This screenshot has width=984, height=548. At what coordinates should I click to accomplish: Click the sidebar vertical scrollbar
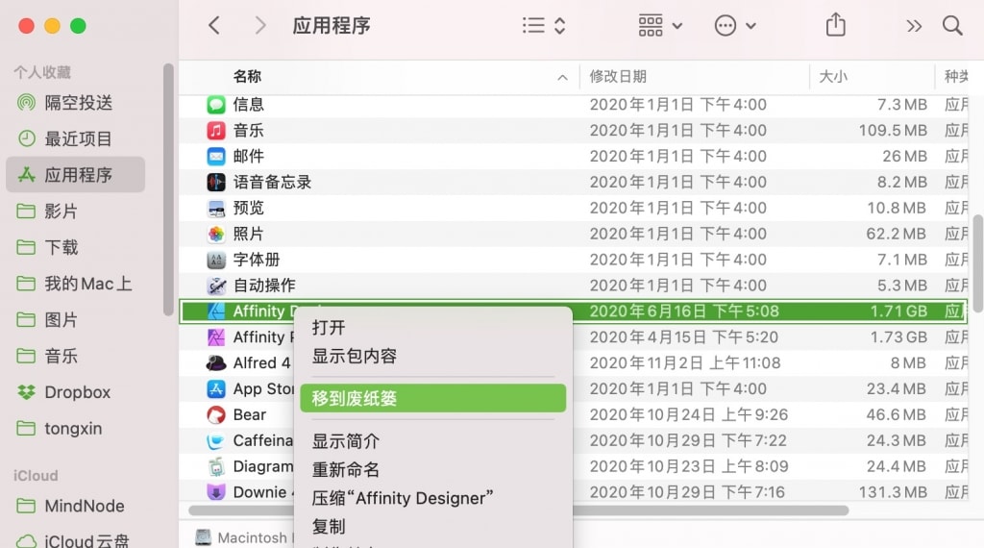coord(167,188)
